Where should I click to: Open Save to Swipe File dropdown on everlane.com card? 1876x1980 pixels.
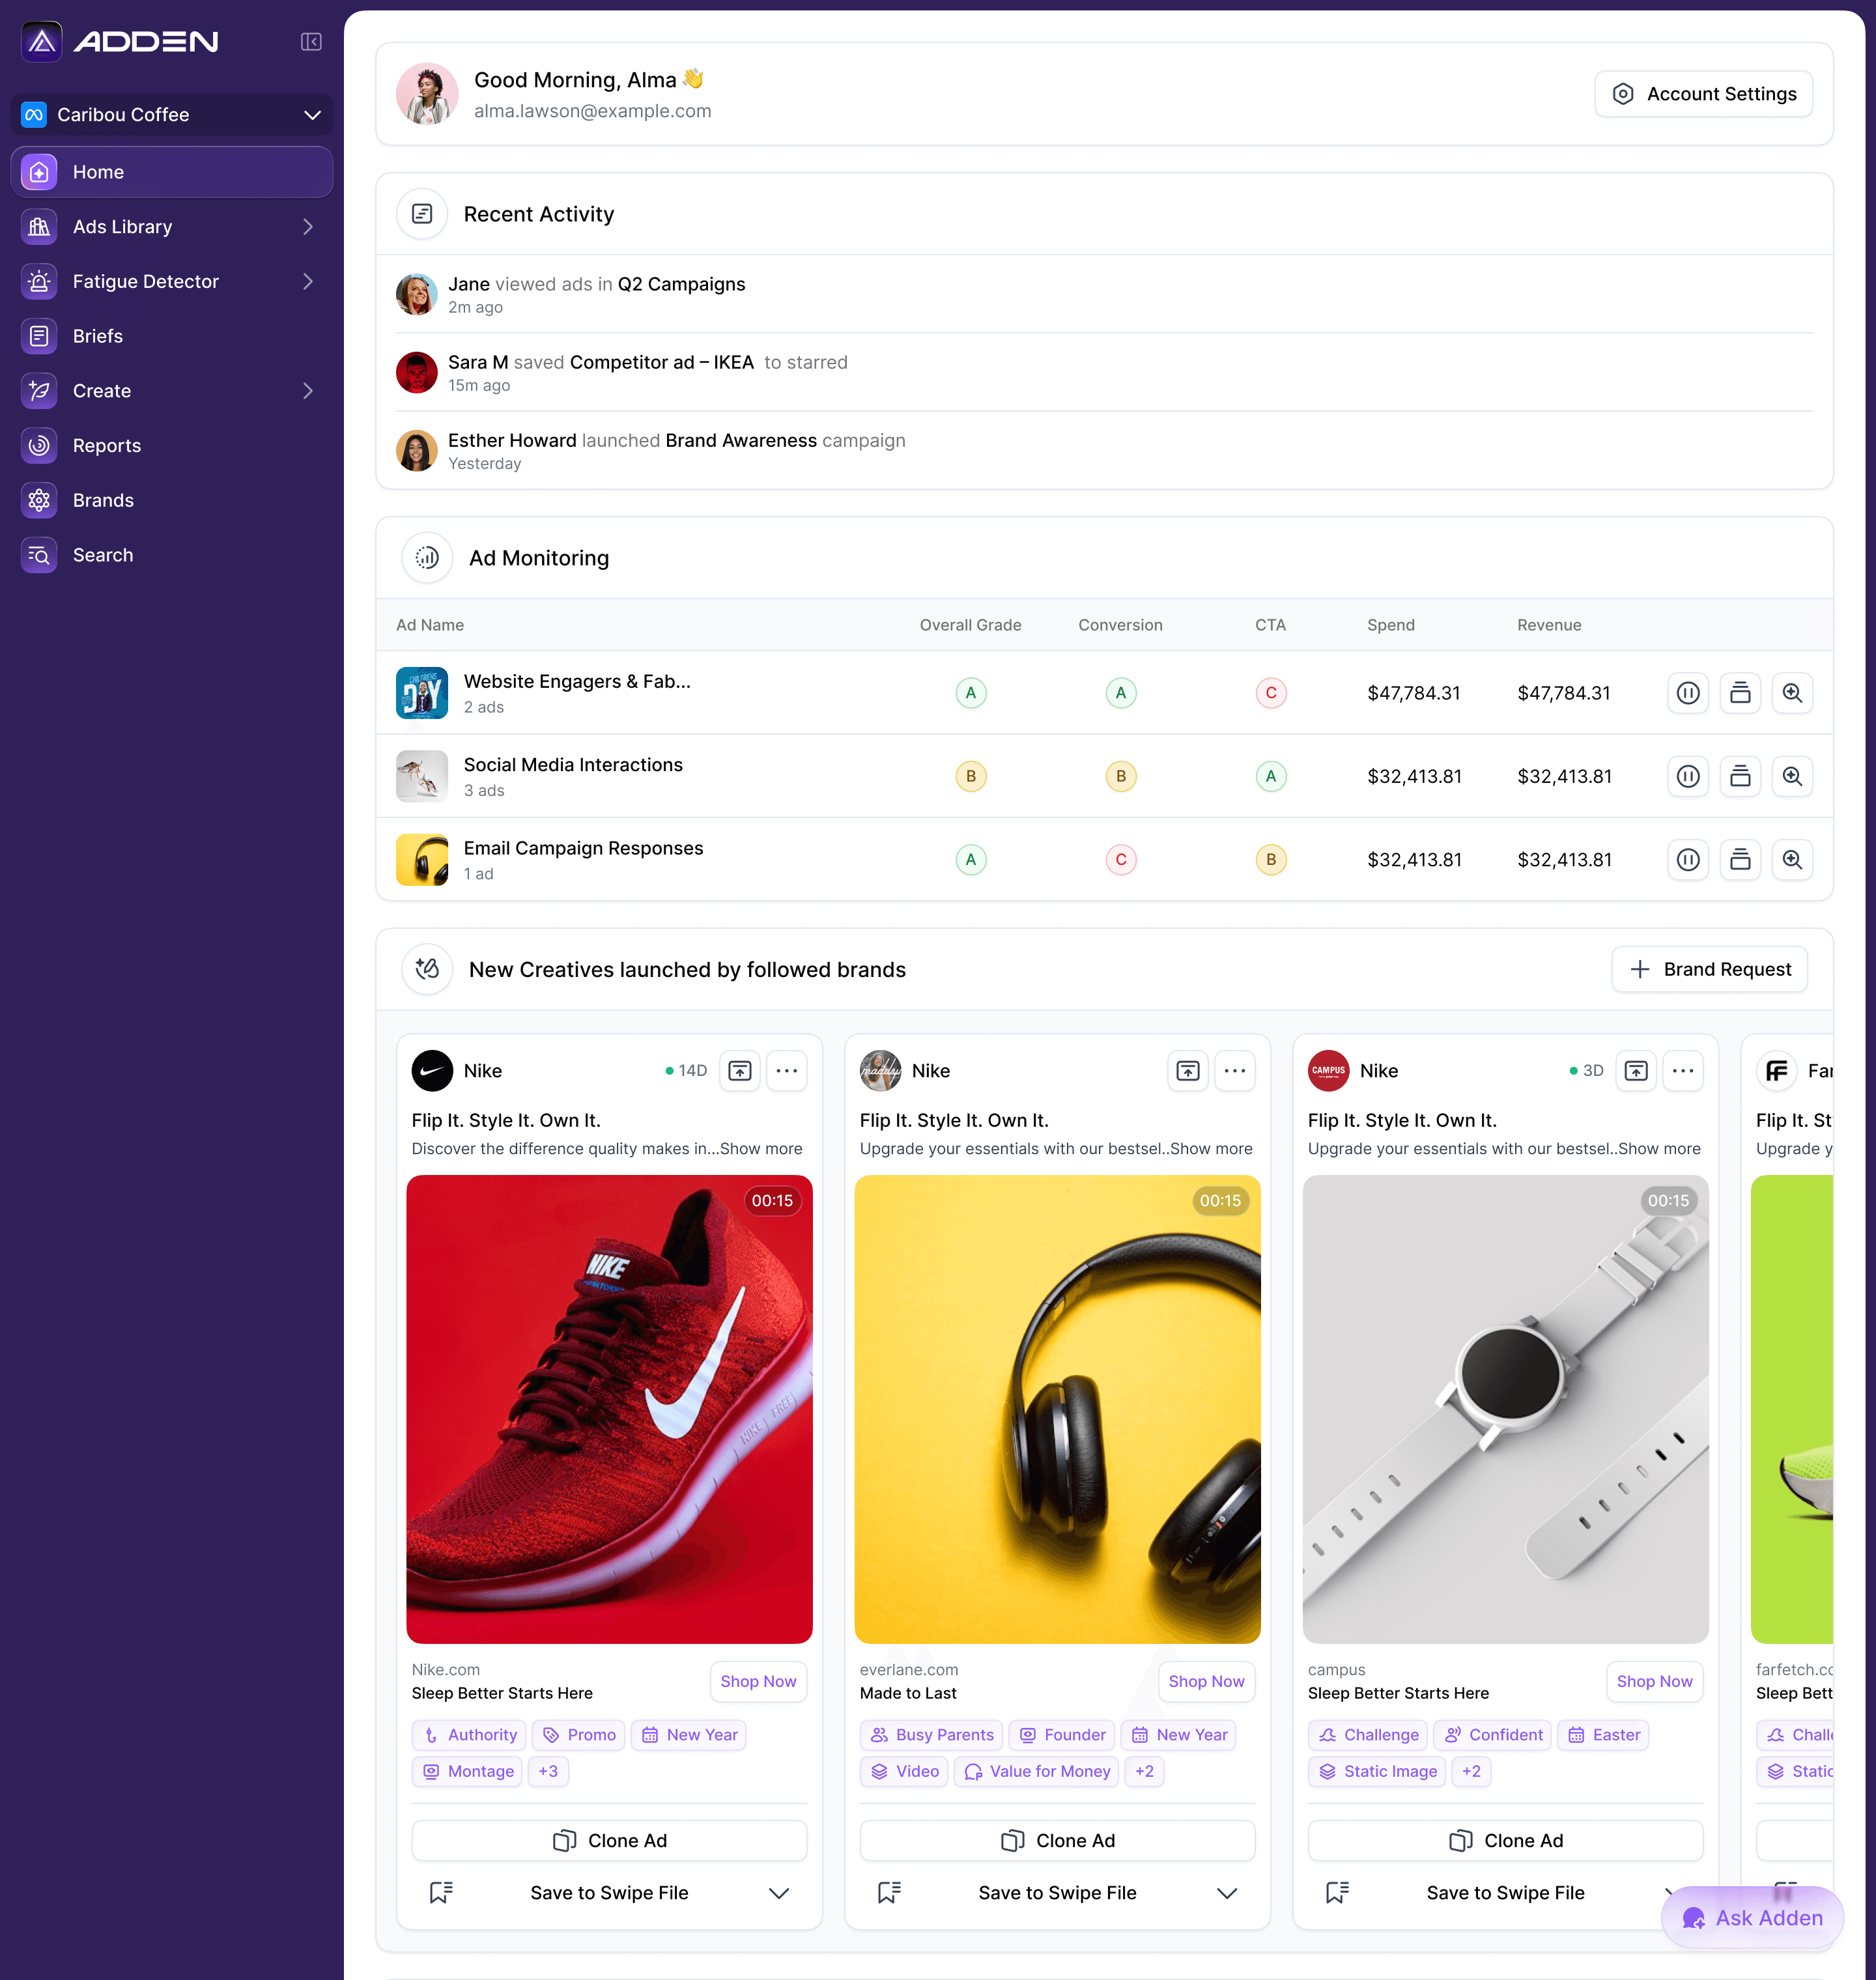[x=1227, y=1893]
